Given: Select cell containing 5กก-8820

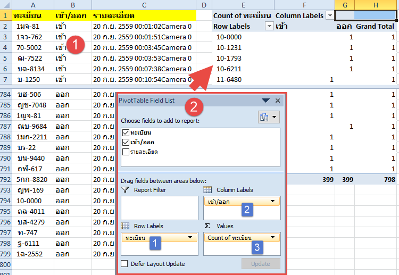Looking at the screenshot, I should pos(33,179).
